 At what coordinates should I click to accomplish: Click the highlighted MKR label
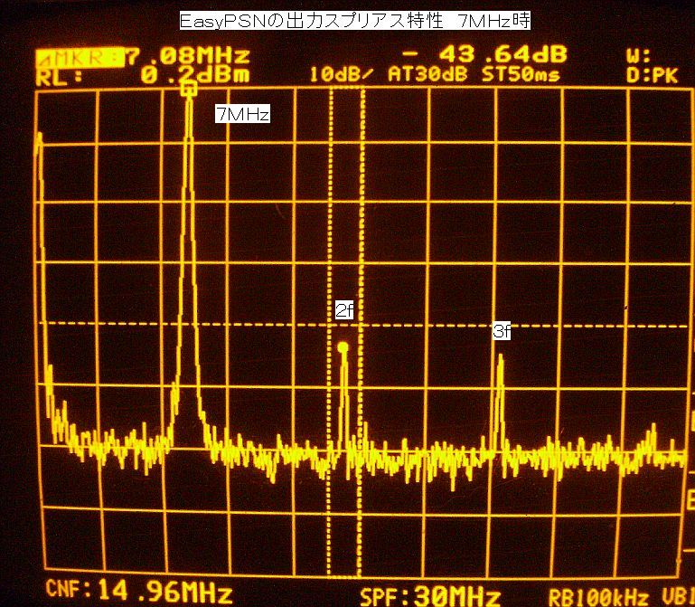80,57
